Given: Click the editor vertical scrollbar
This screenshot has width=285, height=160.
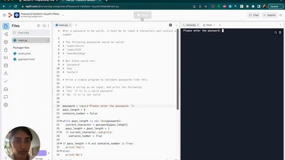Looking at the screenshot, I should (178, 69).
